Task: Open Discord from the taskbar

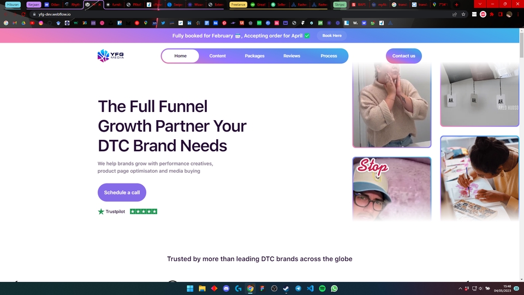Action: point(226,288)
